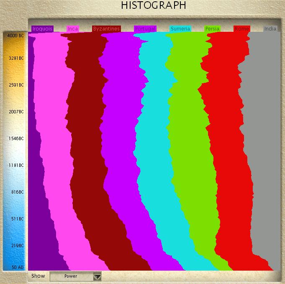The width and height of the screenshot is (285, 284).
Task: Select the Inca legend label
Action: coord(73,29)
